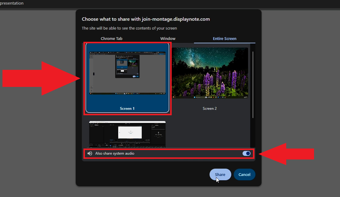Viewport: 340px width, 197px height.
Task: Click the "Choose what to share" dialog title
Action: (146, 19)
